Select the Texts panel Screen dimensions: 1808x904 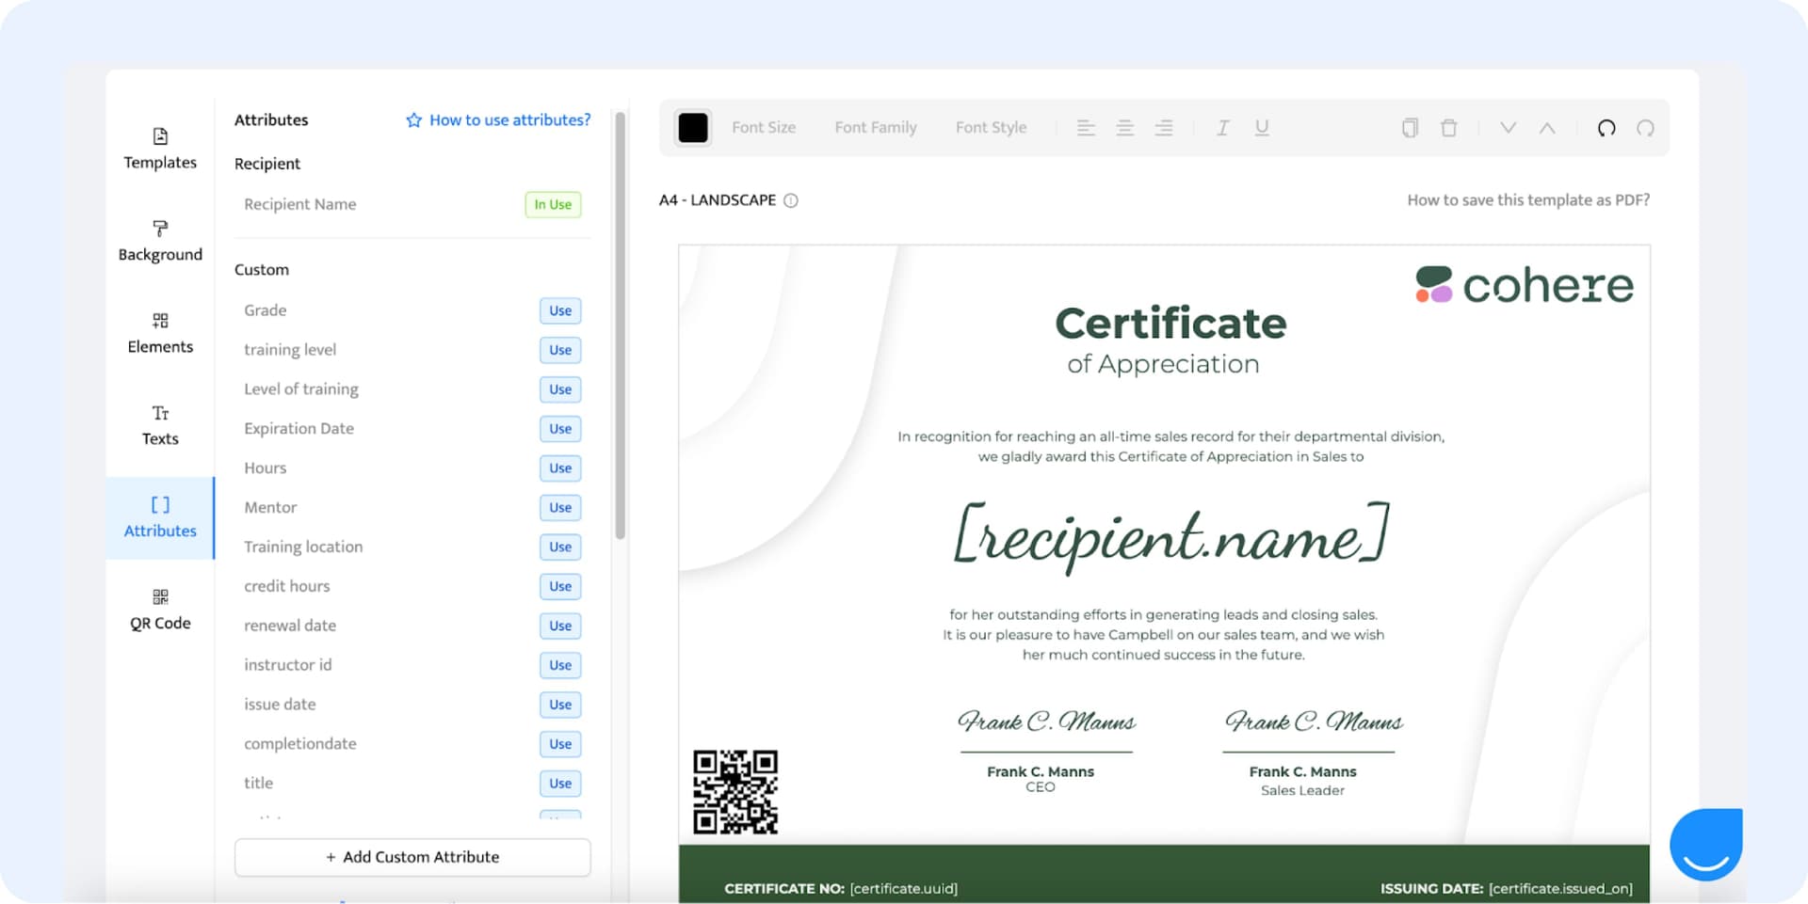159,425
